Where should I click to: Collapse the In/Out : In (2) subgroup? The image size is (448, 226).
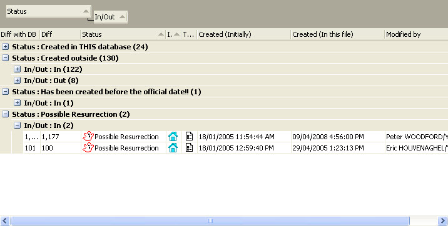pos(18,125)
